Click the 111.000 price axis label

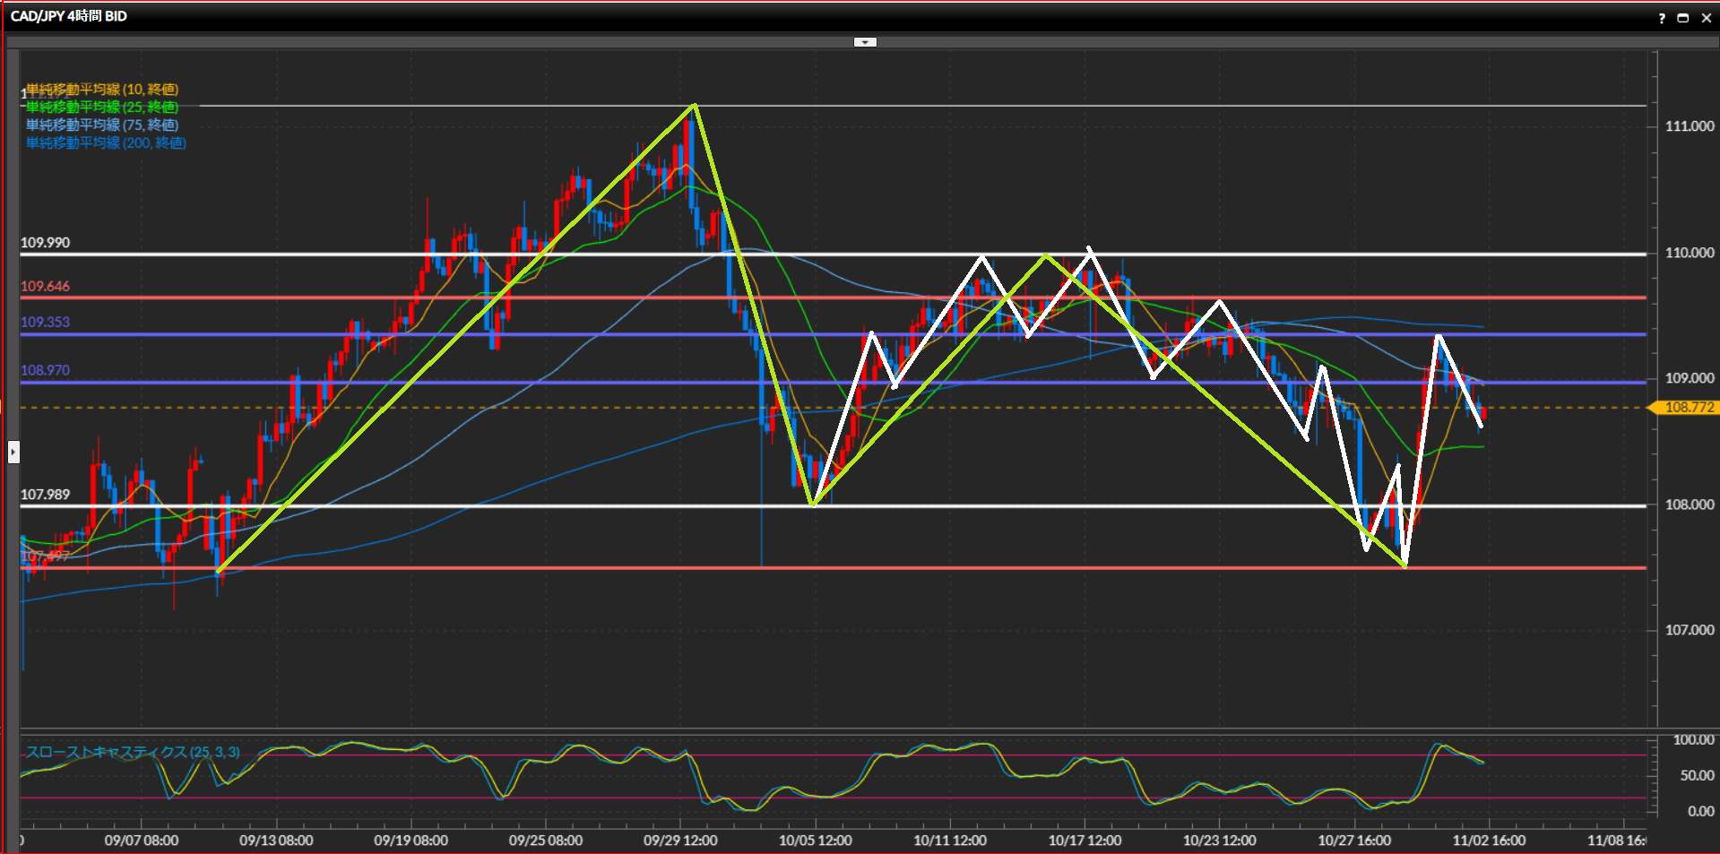pos(1689,126)
